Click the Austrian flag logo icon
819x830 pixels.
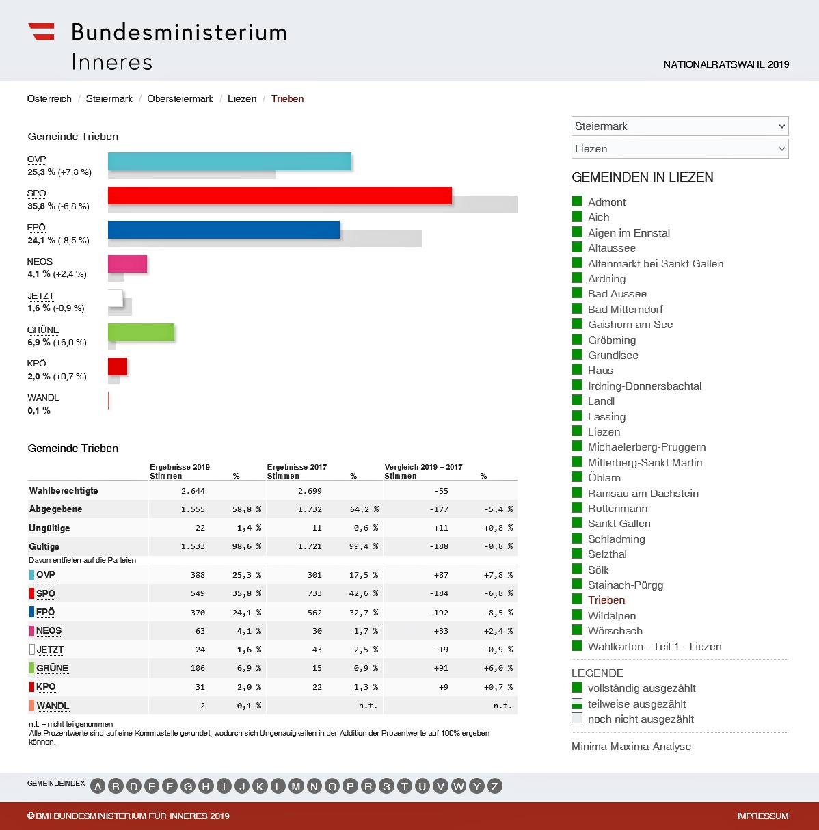[x=41, y=31]
